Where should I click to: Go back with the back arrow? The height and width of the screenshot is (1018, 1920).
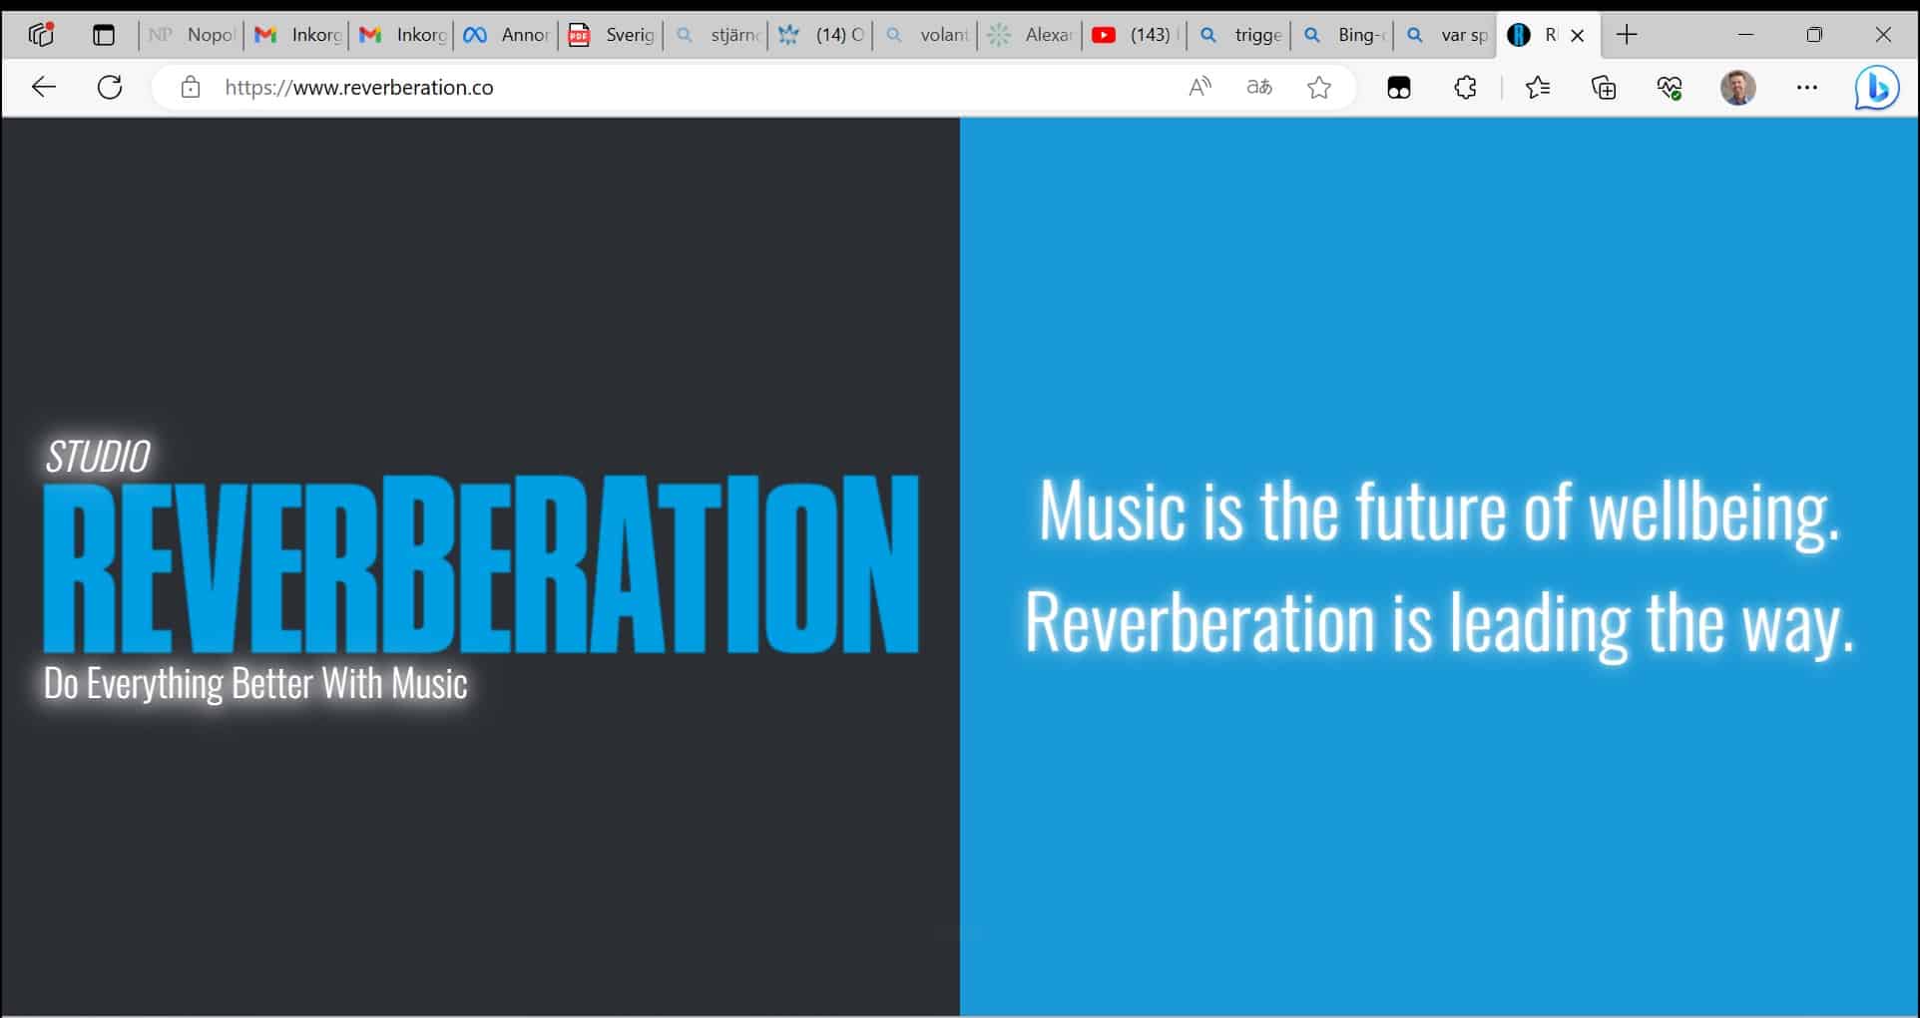point(44,87)
